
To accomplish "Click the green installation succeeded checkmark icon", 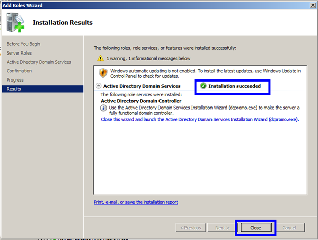I will pos(203,86).
